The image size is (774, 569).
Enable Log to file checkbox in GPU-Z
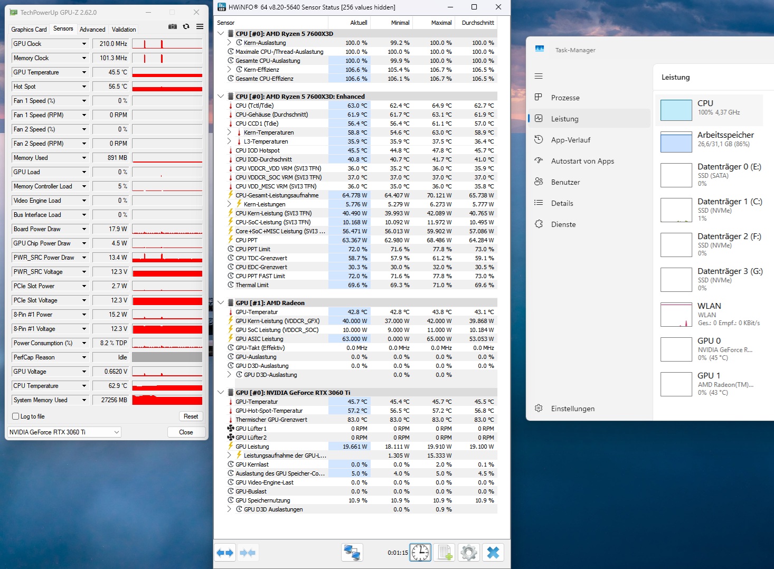pyautogui.click(x=16, y=416)
